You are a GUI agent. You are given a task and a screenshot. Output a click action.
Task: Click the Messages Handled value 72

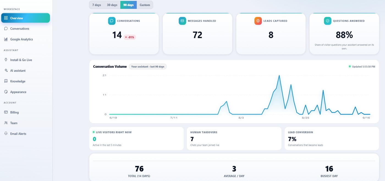197,35
